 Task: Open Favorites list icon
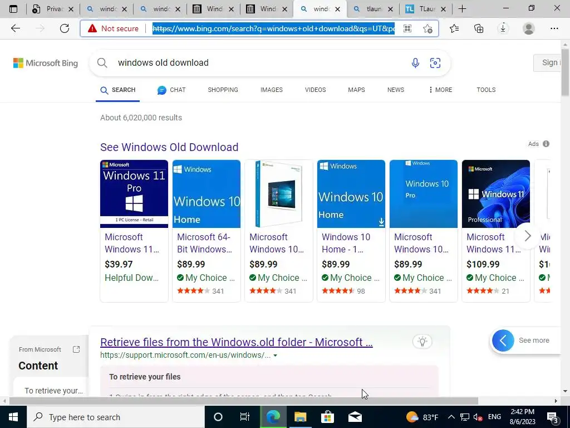click(x=454, y=28)
